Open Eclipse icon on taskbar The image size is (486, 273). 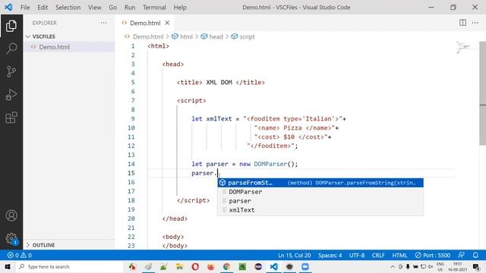coord(258,266)
